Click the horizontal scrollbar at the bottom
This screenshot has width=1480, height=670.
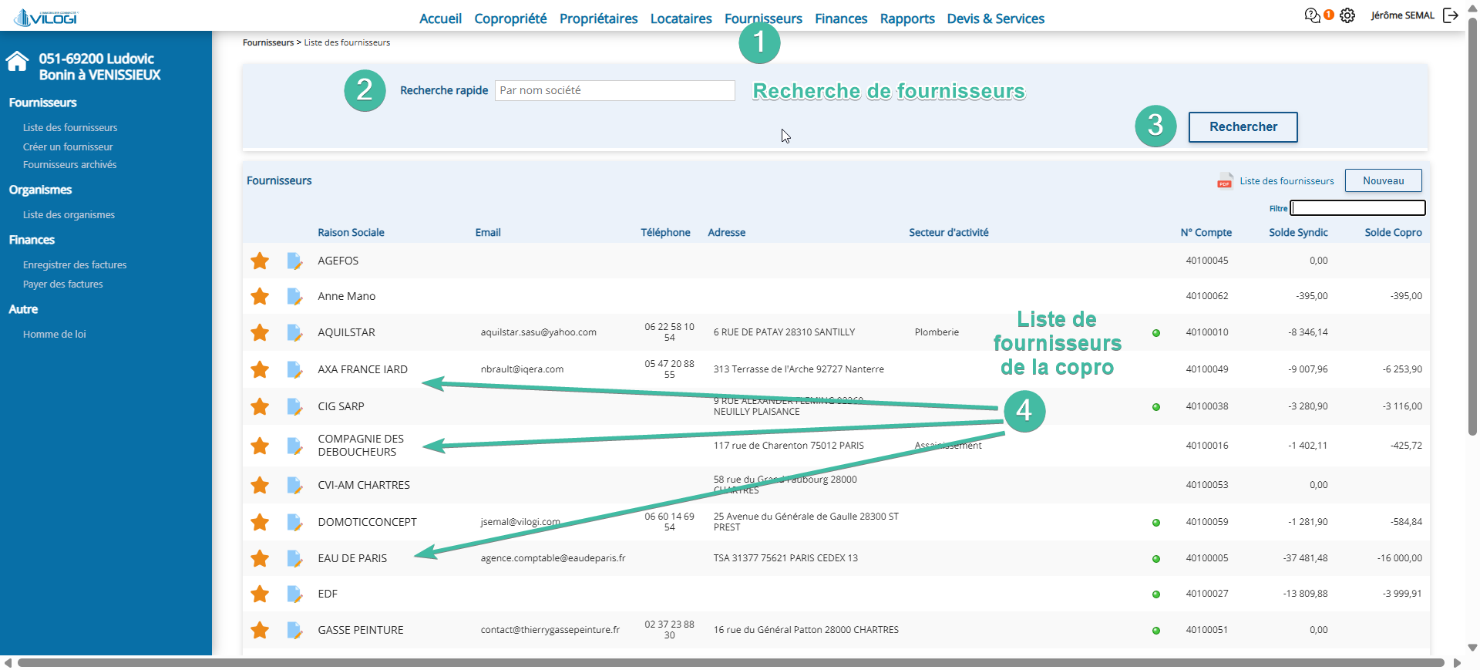[731, 663]
